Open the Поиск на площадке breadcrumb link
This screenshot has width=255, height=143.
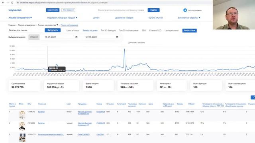click(x=69, y=25)
